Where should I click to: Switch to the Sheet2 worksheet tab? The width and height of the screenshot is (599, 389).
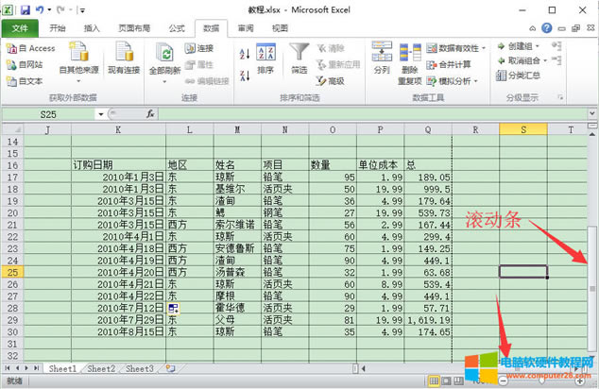102,368
